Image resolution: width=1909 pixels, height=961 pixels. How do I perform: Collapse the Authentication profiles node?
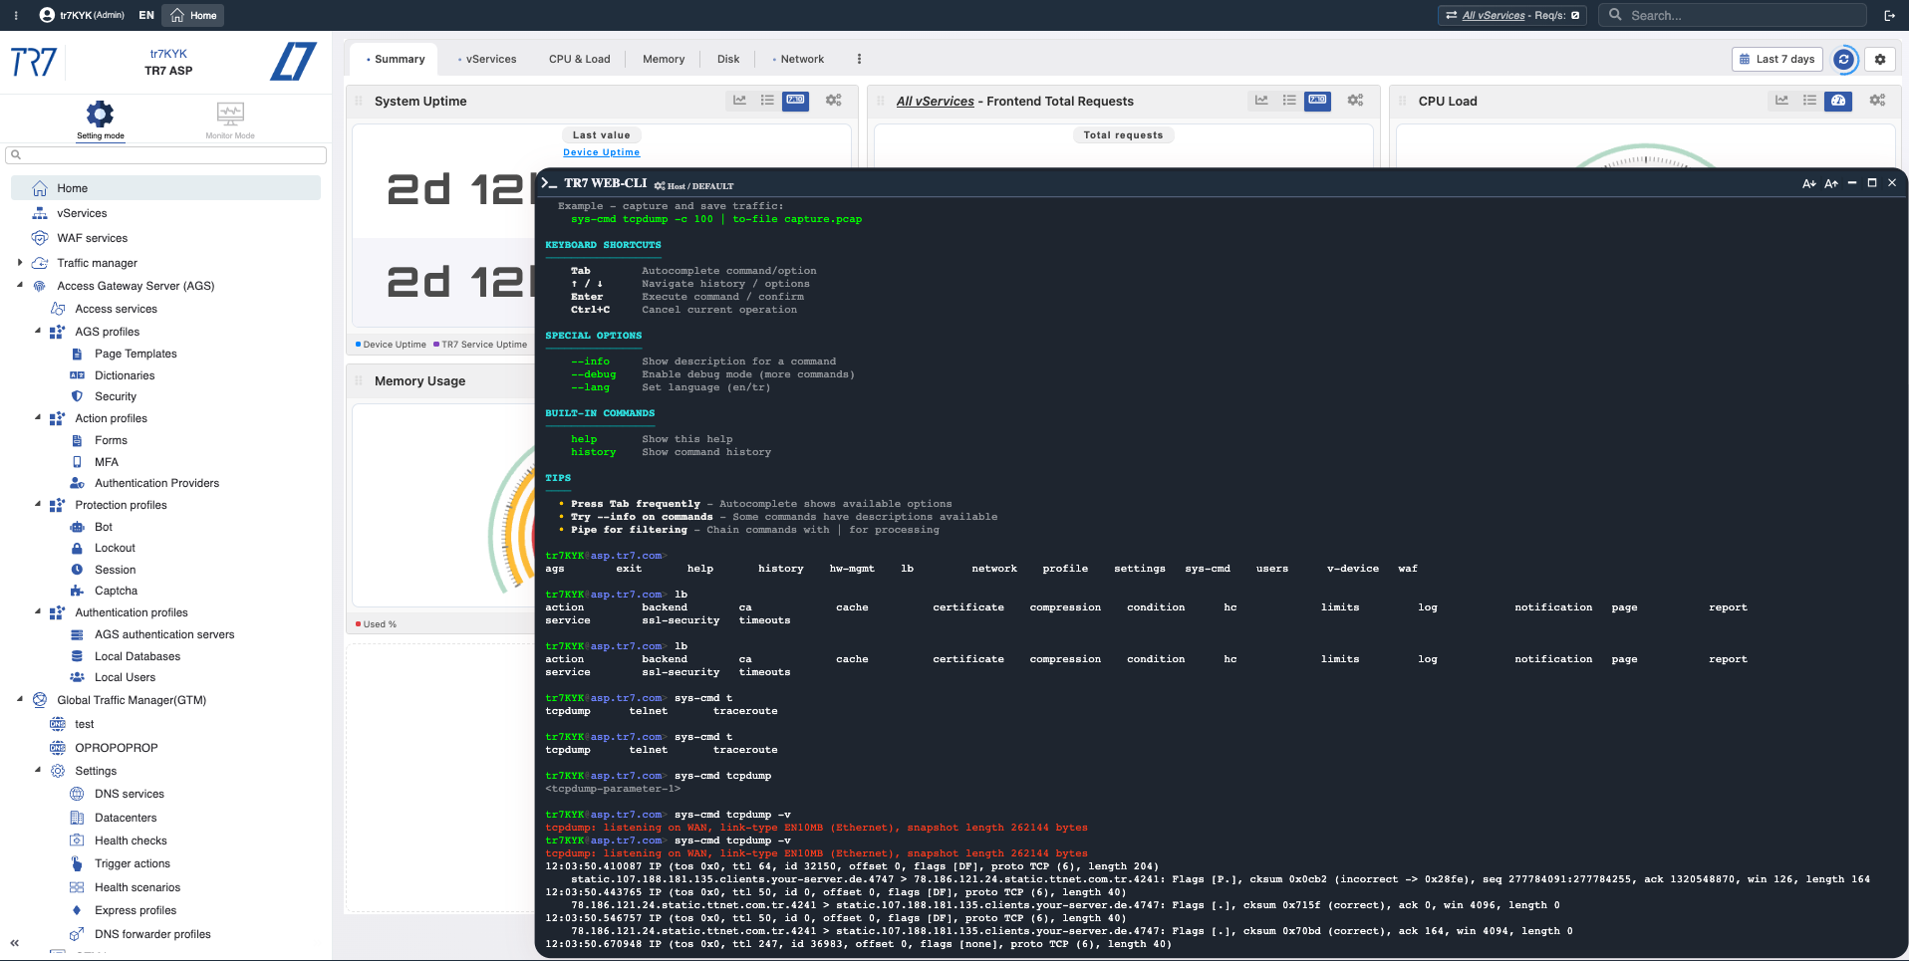38,612
